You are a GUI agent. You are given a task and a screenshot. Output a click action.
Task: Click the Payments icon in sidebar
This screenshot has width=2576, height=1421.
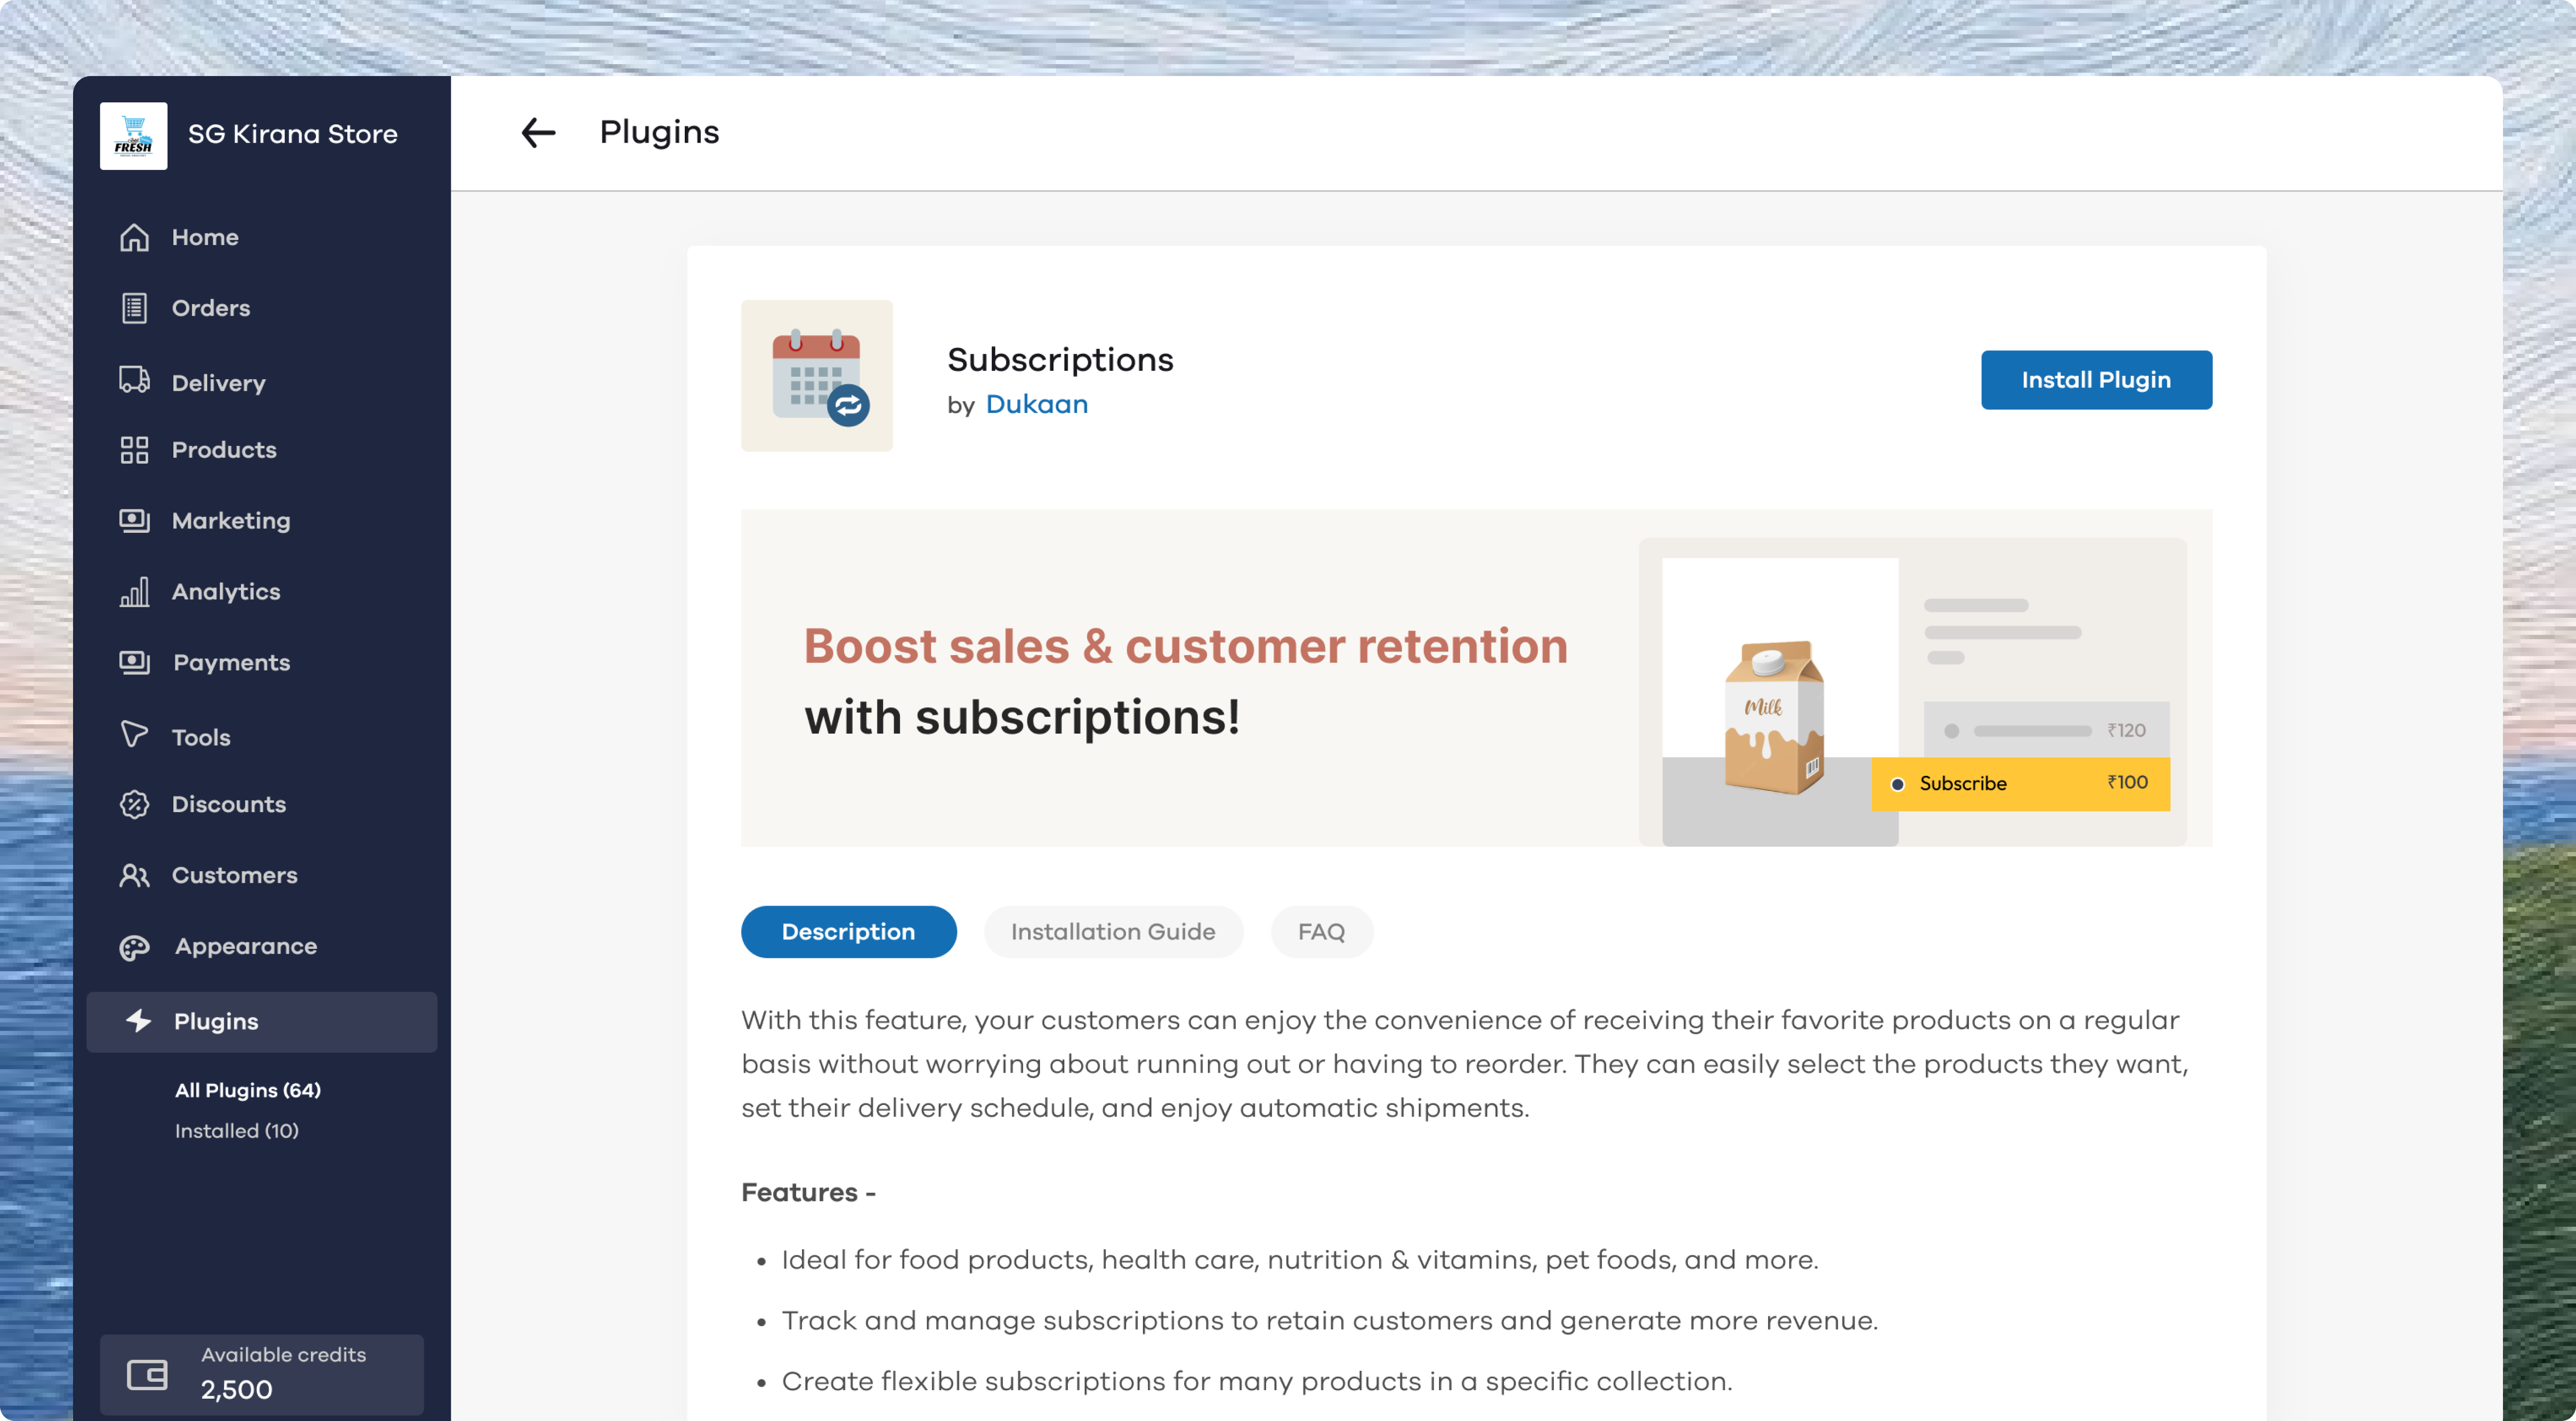134,662
